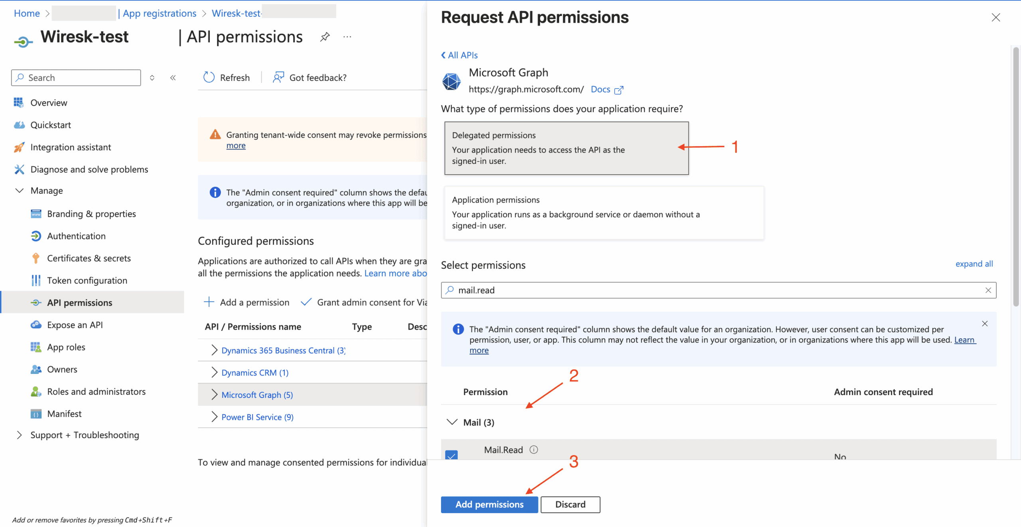Click the Manifest icon
This screenshot has width=1021, height=527.
(x=36, y=414)
